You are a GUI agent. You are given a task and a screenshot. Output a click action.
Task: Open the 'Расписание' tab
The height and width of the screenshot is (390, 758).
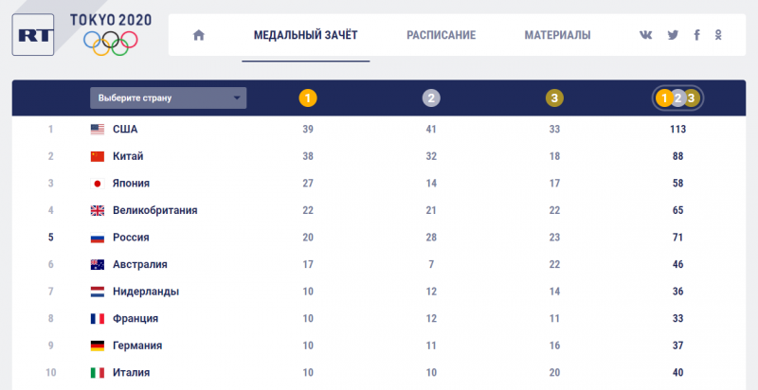441,35
